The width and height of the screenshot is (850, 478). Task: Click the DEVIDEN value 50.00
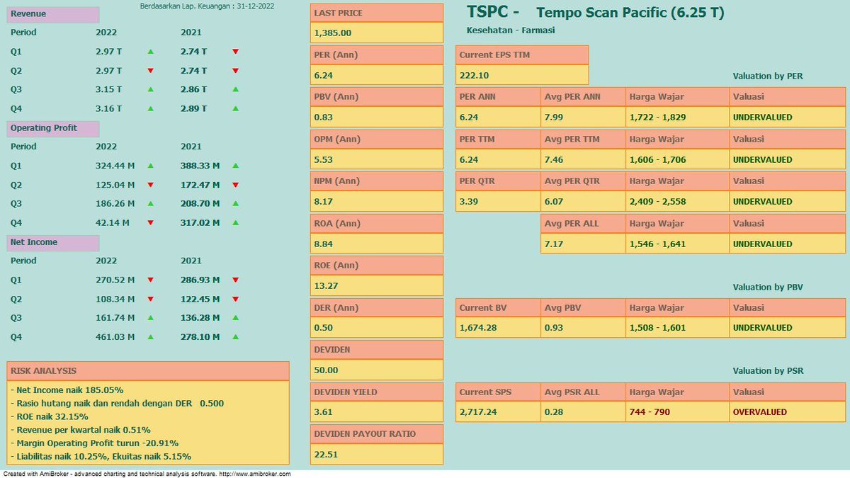377,370
